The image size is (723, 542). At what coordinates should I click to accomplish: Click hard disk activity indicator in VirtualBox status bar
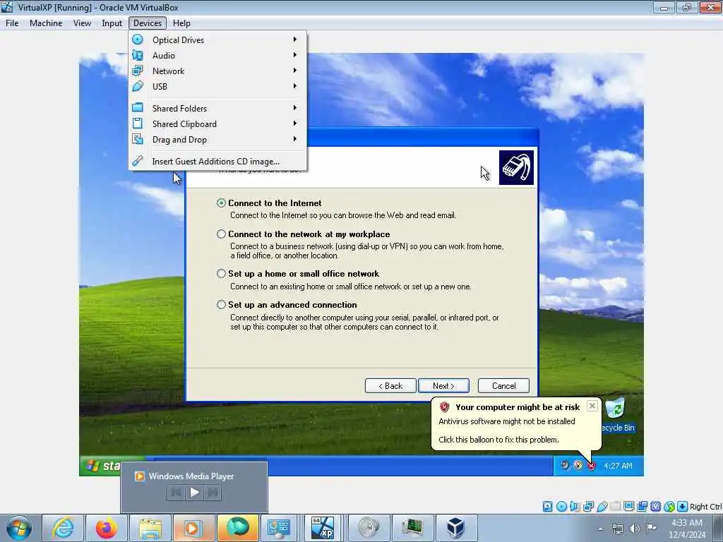547,507
